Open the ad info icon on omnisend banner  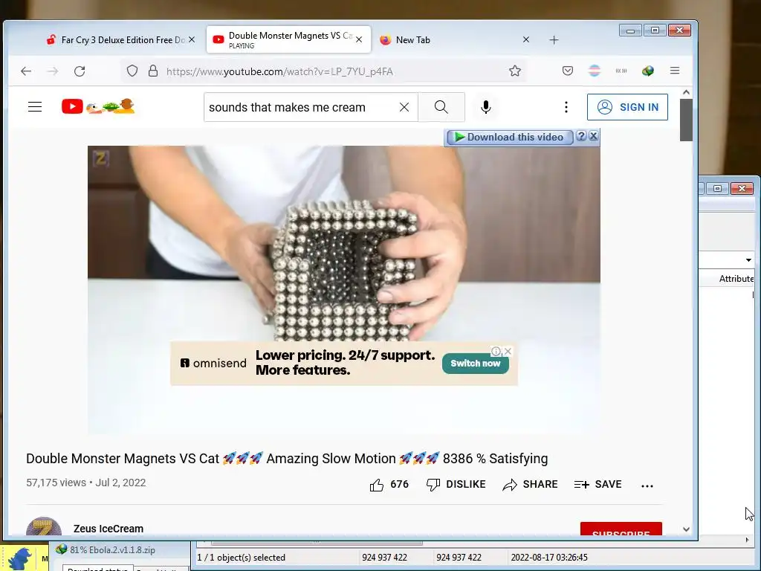496,351
